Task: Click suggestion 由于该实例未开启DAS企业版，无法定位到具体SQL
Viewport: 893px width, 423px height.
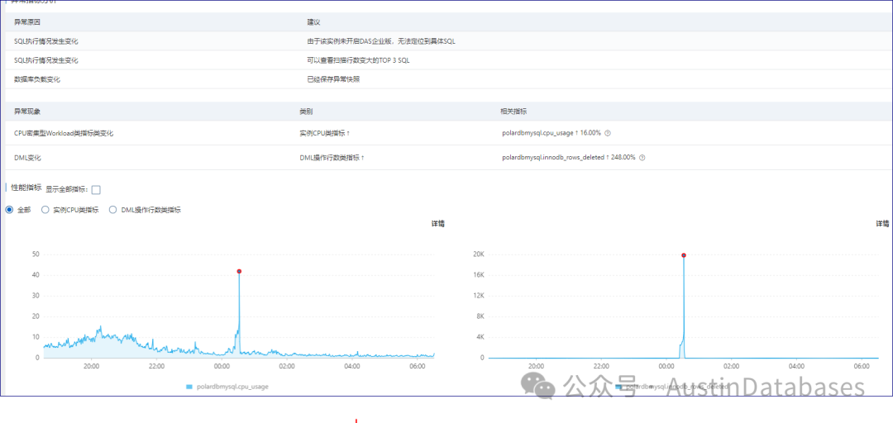Action: (x=381, y=41)
